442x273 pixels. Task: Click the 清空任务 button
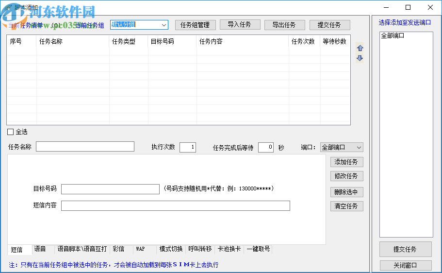pos(346,206)
